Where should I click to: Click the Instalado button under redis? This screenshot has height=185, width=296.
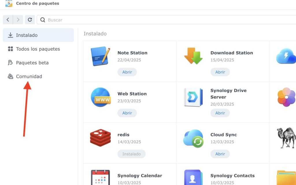coord(132,154)
